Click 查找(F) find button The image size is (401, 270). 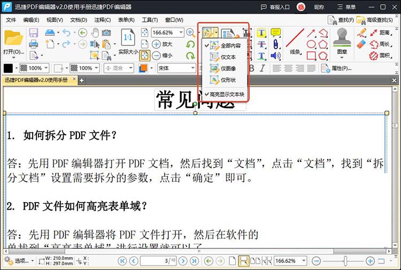[341, 20]
